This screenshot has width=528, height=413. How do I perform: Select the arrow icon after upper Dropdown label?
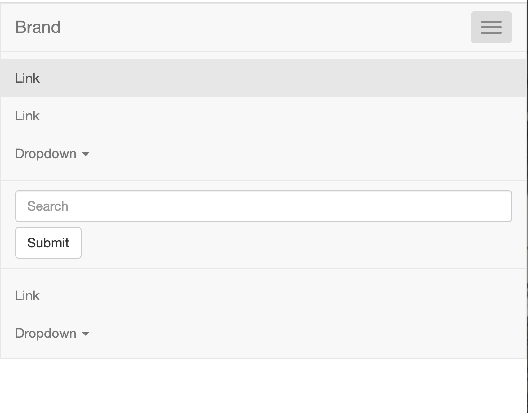(86, 154)
